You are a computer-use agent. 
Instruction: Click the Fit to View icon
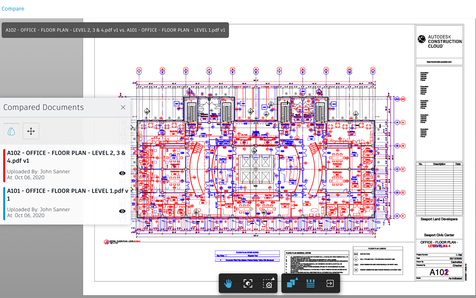click(248, 284)
